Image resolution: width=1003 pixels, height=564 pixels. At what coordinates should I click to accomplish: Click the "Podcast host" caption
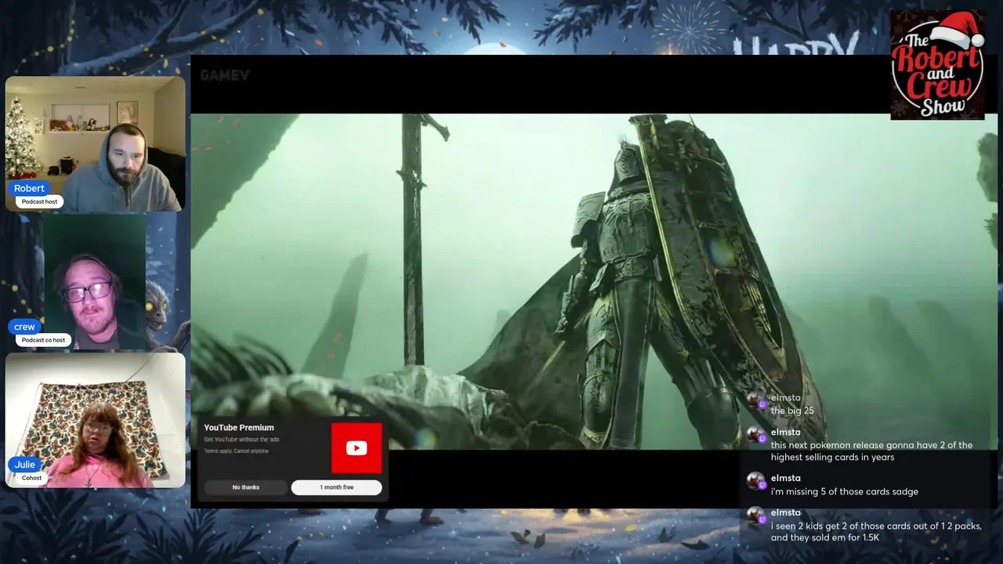click(x=39, y=202)
